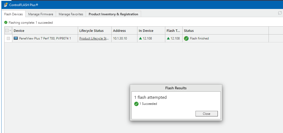
Task: Click the green triangle icon in Flash To cell
Action: 168,38
